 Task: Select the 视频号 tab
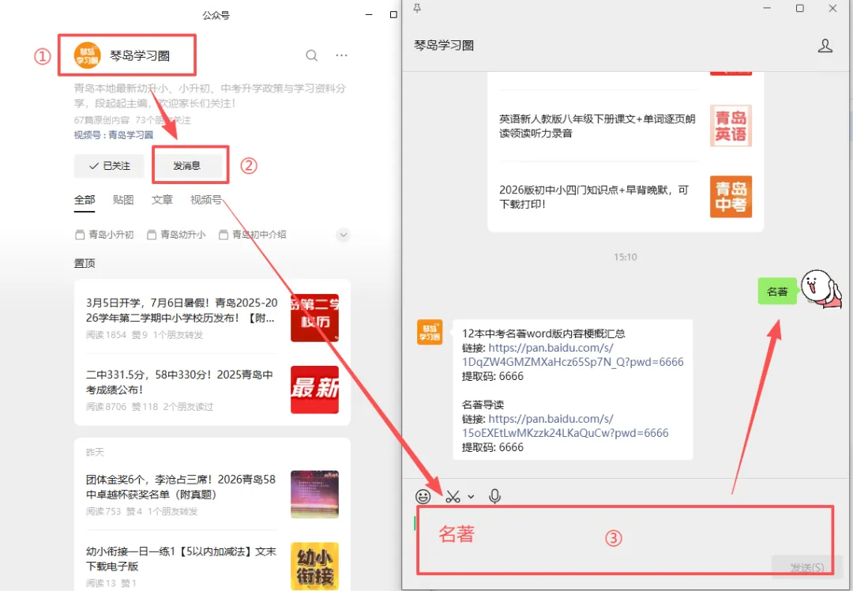pyautogui.click(x=206, y=200)
